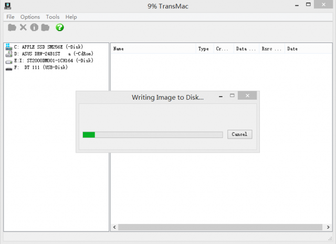Click the green Help question mark icon
Viewport: 336px width, 244px height.
tap(60, 27)
